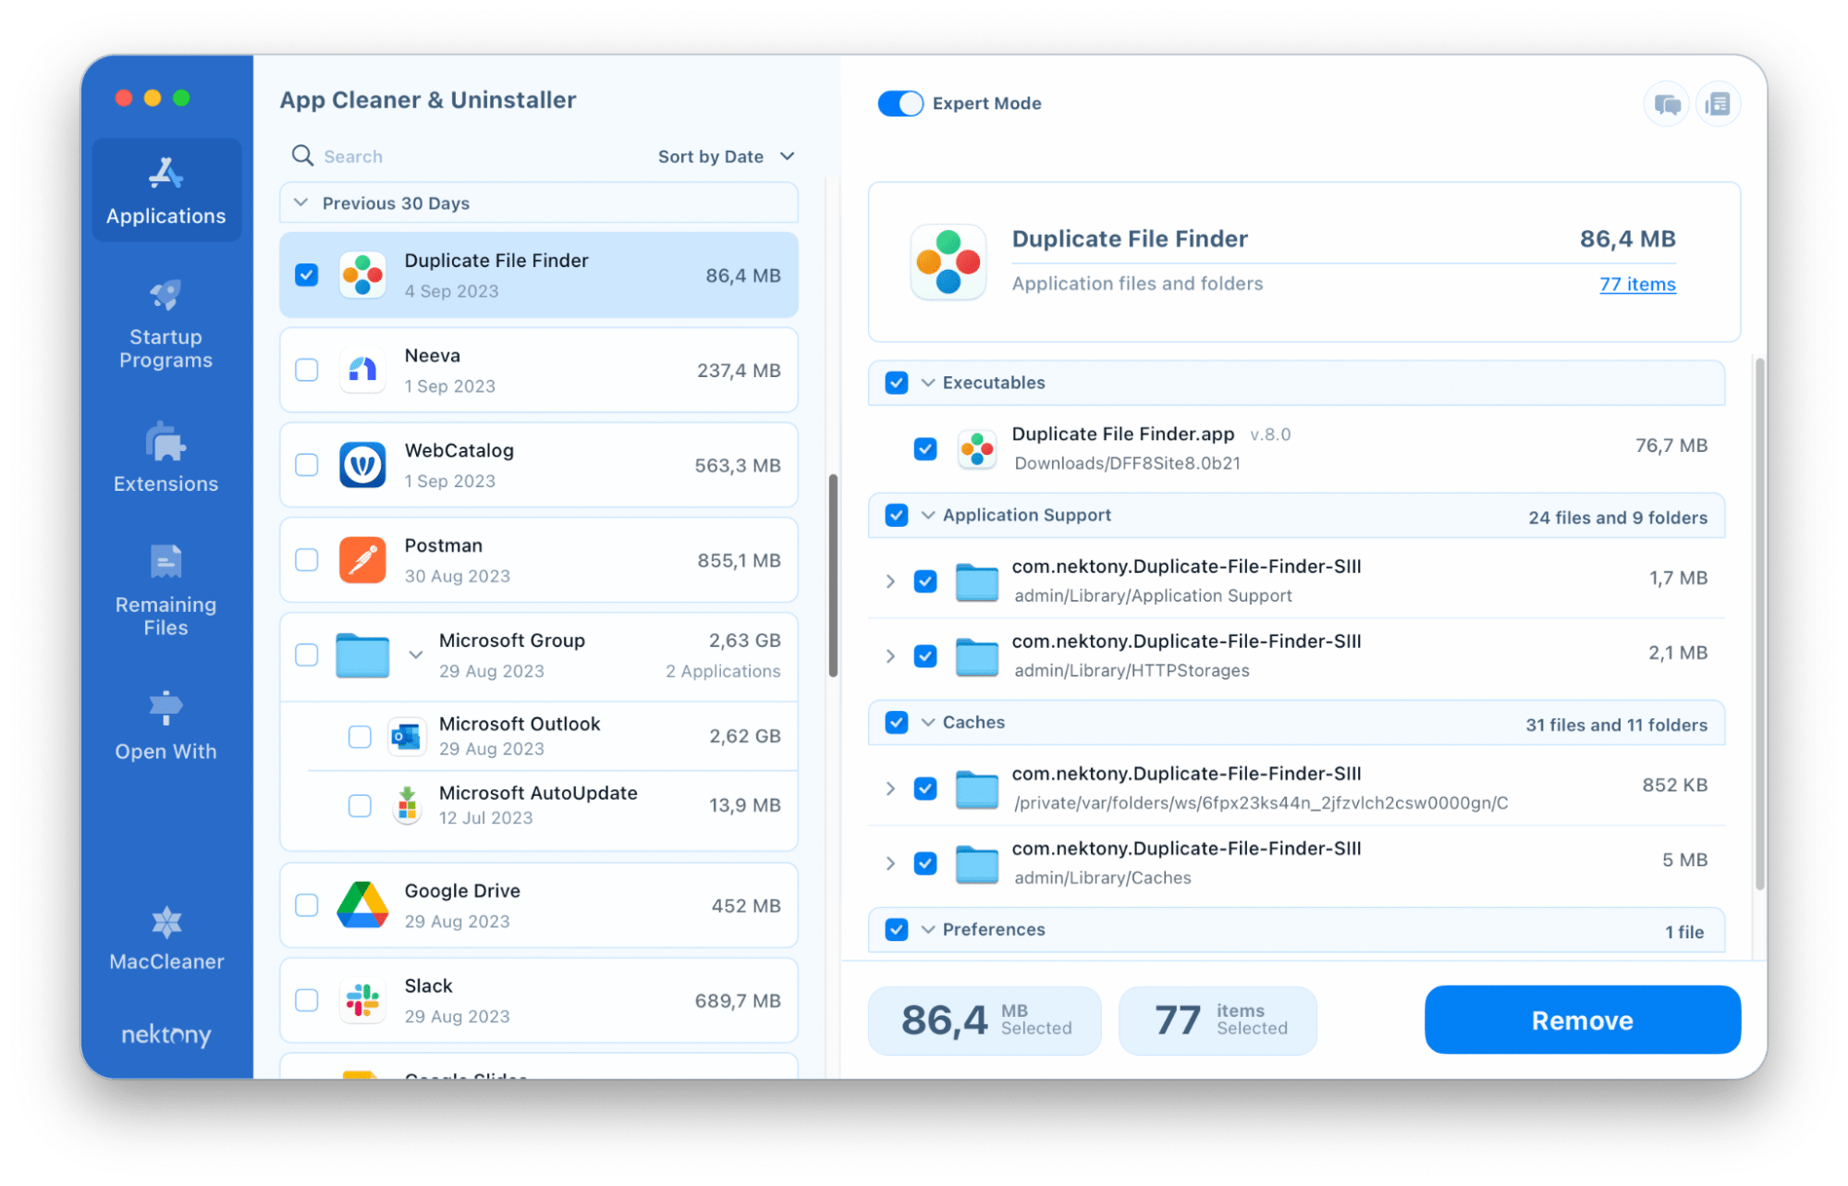Image resolution: width=1848 pixels, height=1186 pixels.
Task: Disable the Executables section checkbox
Action: [892, 383]
